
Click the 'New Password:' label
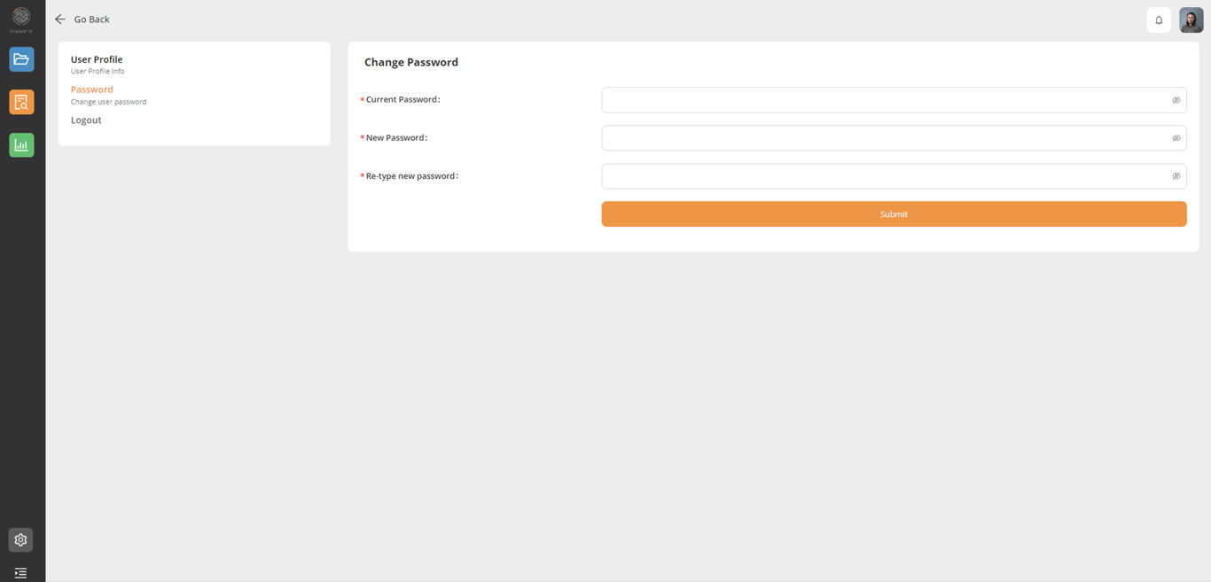(x=396, y=138)
